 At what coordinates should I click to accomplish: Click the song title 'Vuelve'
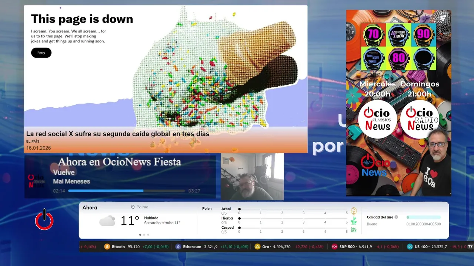coord(64,173)
